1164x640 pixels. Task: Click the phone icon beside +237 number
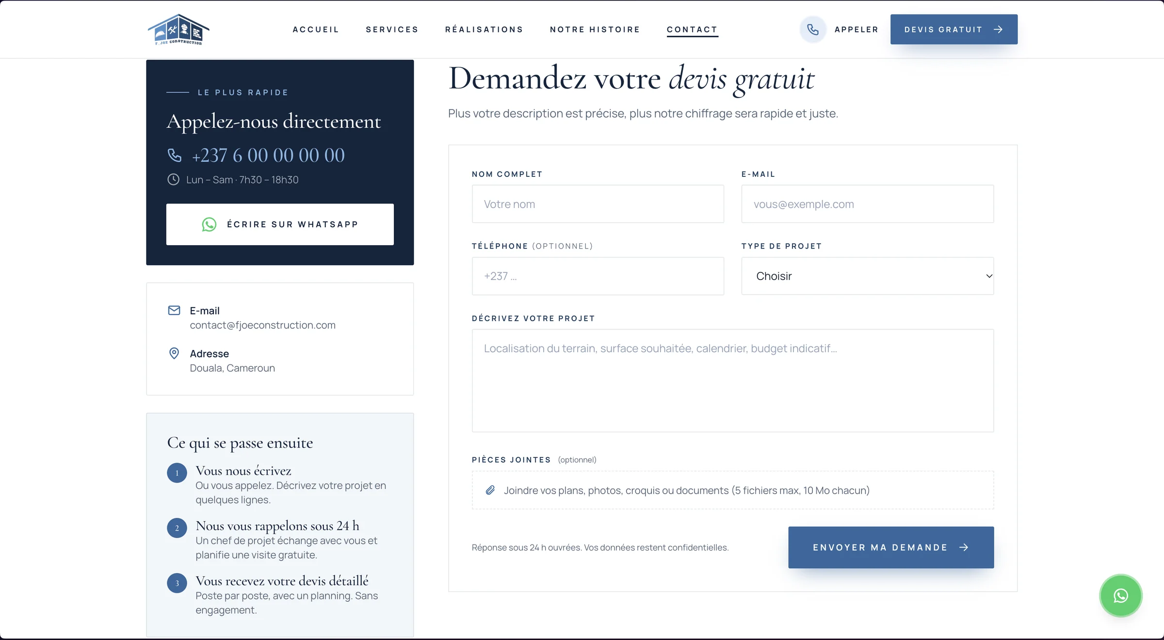click(175, 156)
